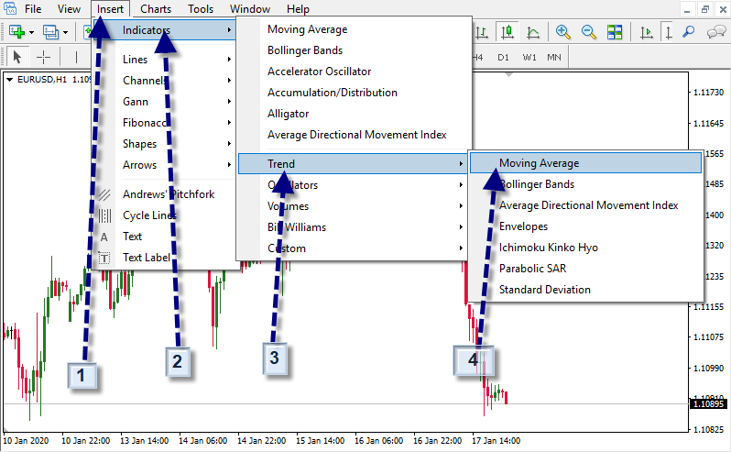The image size is (731, 452).
Task: Expand the Arrows submenu
Action: (166, 165)
